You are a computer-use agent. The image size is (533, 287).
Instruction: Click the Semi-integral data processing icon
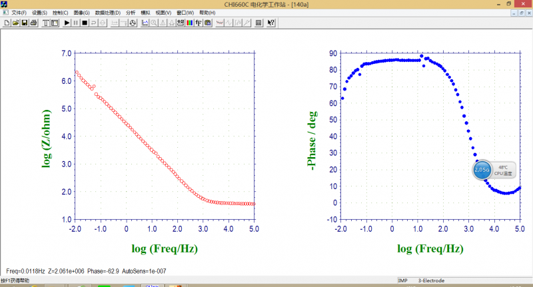[238, 23]
